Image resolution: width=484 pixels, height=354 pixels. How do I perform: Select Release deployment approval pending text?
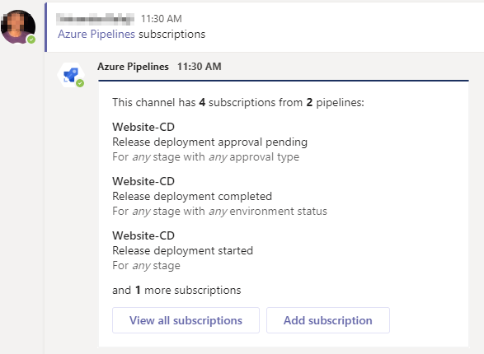tap(209, 142)
